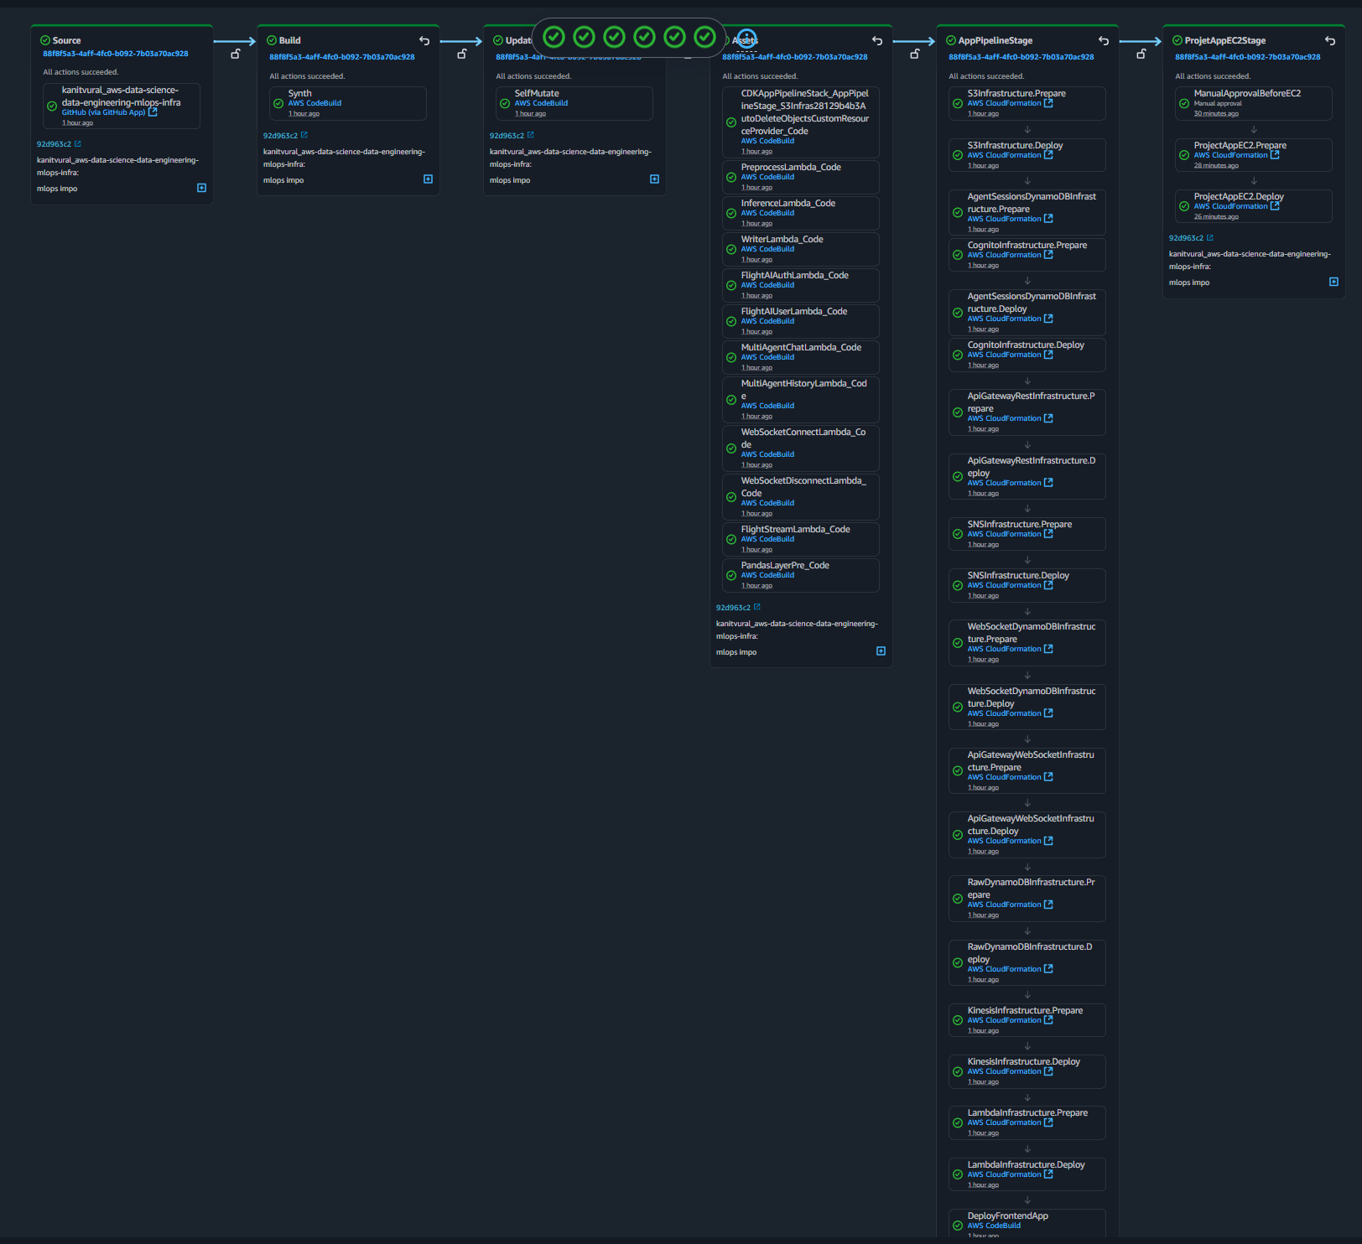
Task: Click success check icon beside ManualApprovalBeforeEC2
Action: click(x=1184, y=104)
